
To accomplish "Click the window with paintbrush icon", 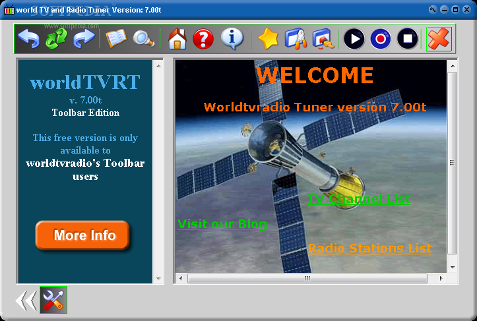I will coord(323,39).
